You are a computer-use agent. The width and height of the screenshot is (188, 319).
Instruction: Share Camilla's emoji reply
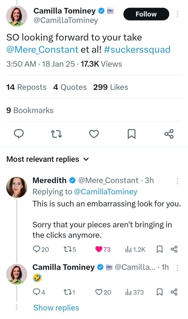click(x=174, y=292)
